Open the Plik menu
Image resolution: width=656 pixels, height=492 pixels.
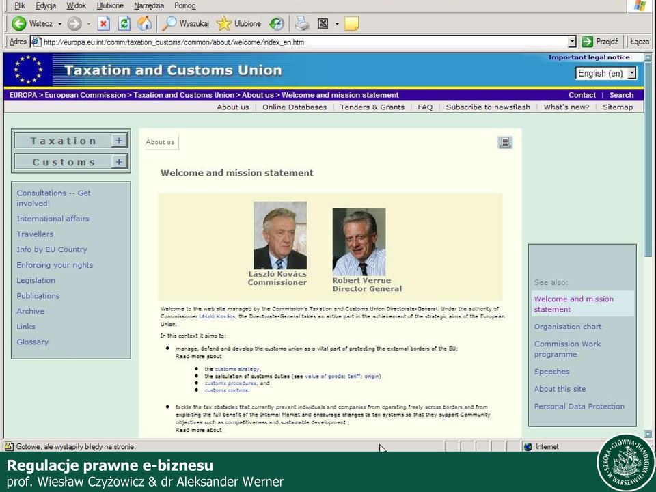tap(20, 5)
